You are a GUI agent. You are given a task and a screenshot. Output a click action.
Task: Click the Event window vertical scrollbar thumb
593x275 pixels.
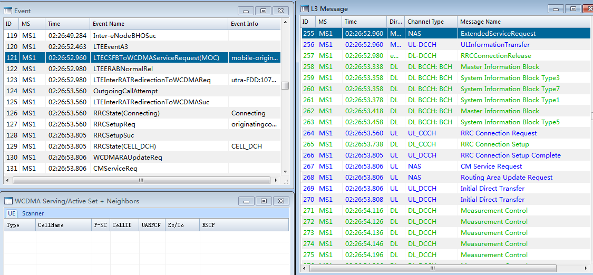pyautogui.click(x=285, y=85)
